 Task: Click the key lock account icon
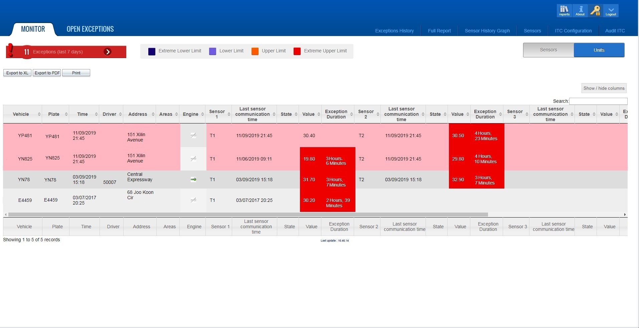[595, 10]
